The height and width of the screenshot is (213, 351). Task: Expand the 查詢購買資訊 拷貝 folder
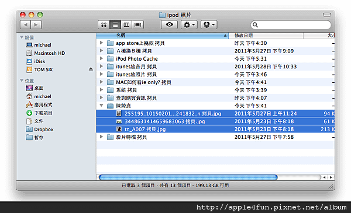coord(101,97)
